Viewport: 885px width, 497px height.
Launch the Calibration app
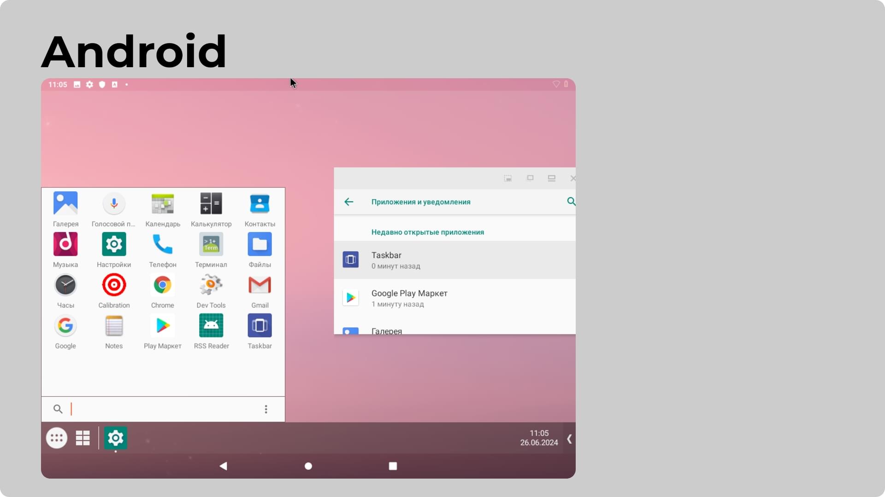(x=114, y=291)
